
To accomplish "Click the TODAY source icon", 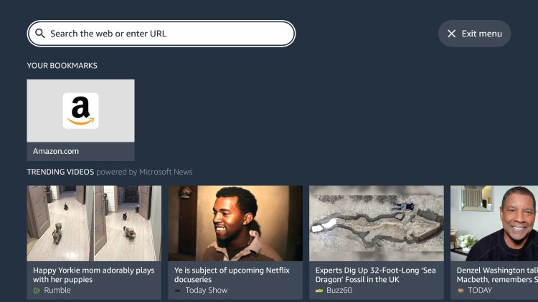I will click(461, 291).
